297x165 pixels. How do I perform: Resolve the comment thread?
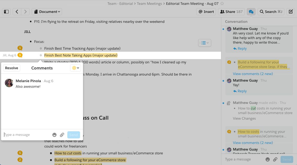point(12,68)
